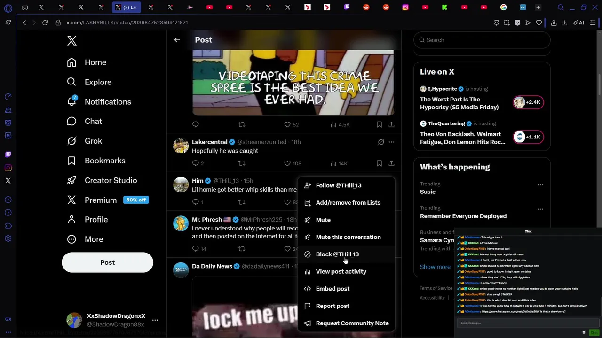602x338 pixels.
Task: View 4.5K views analytics on meme reply
Action: point(340,124)
